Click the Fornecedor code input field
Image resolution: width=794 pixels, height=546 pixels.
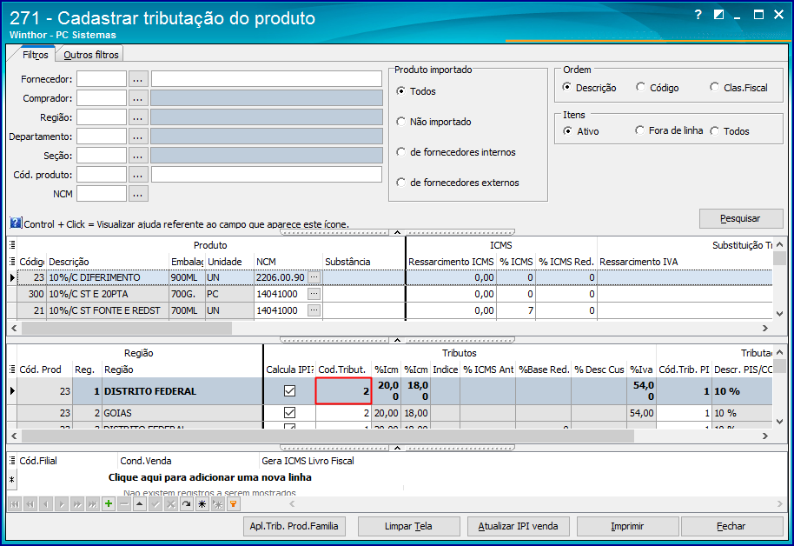102,79
